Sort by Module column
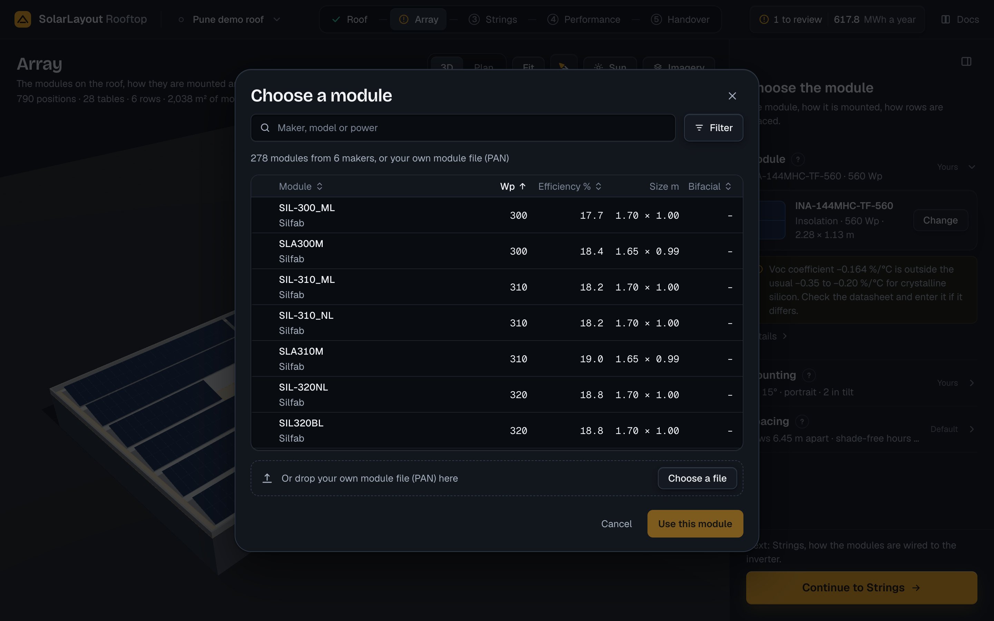This screenshot has height=621, width=994. tap(301, 186)
